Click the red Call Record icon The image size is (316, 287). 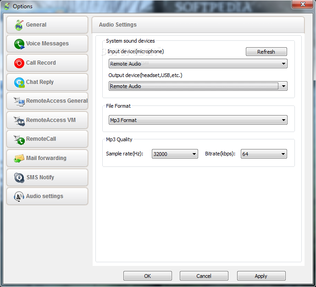[x=19, y=63]
